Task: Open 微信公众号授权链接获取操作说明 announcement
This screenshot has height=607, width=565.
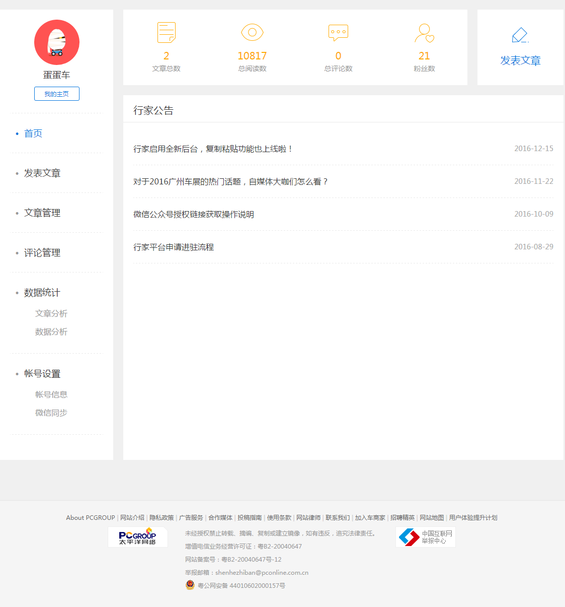Action: click(194, 215)
